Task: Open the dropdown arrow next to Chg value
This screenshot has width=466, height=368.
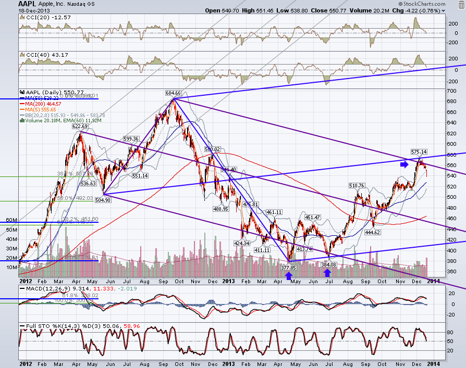Action: pos(444,11)
